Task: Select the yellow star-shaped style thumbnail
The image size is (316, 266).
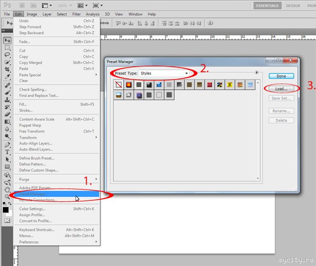Action: (230, 85)
